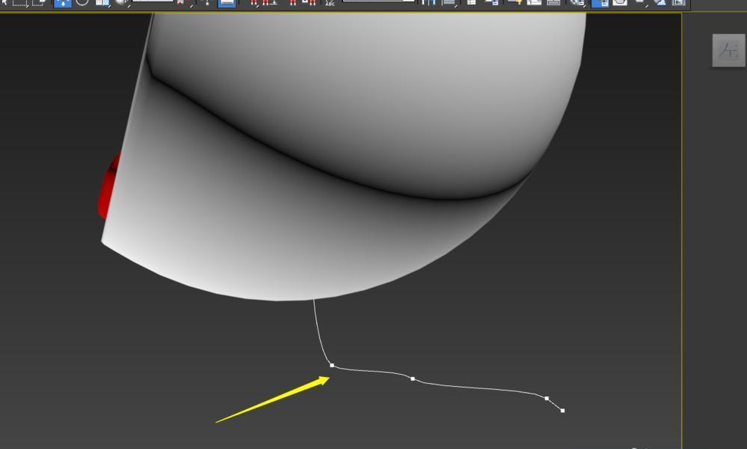
Task: Select the last vertex at spline's right end
Action: [563, 410]
